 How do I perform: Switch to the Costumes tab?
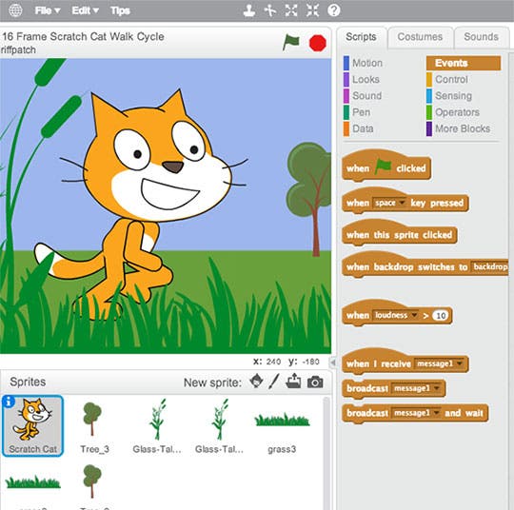coord(420,37)
